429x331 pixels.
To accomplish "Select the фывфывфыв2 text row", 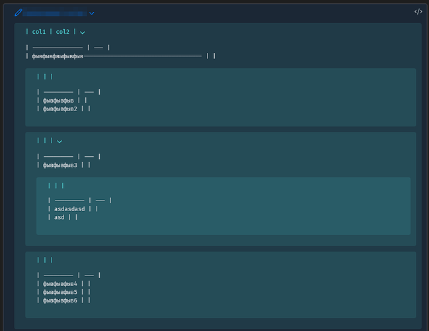I will pyautogui.click(x=59, y=109).
